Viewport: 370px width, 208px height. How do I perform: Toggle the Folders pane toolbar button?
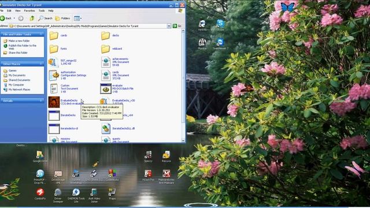tap(62, 18)
